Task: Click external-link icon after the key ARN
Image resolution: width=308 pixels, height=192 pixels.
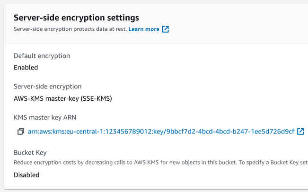Action: click(x=300, y=131)
